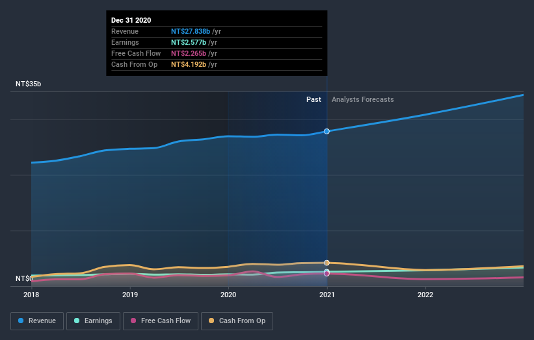The width and height of the screenshot is (534, 340).
Task: Click the blue Revenue data point marker
Action: [327, 132]
